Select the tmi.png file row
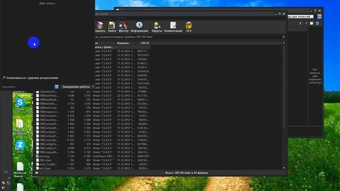 (93, 156)
